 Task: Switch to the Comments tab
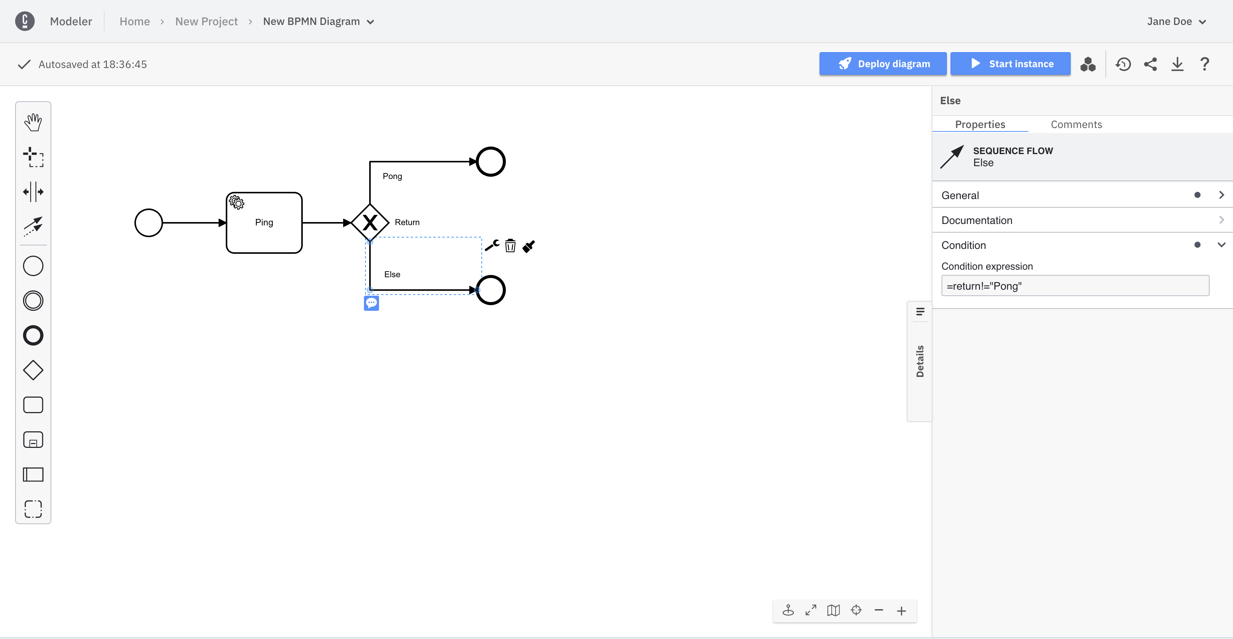(1076, 125)
